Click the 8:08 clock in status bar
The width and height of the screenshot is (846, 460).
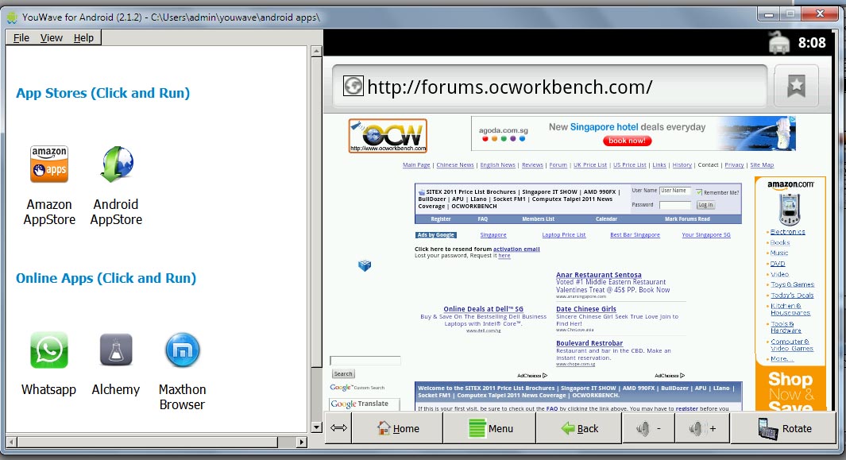[x=812, y=43]
